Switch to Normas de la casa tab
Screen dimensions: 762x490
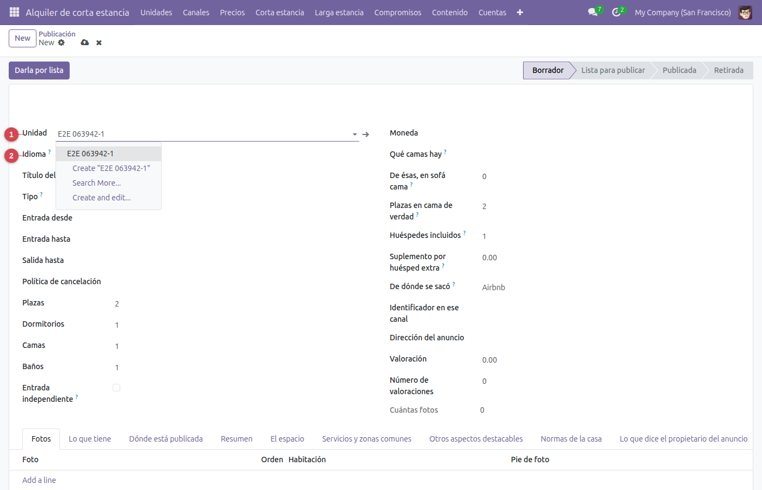(571, 439)
